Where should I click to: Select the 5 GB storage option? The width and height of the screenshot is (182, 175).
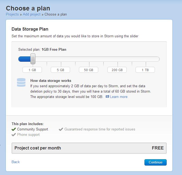[x=60, y=70]
